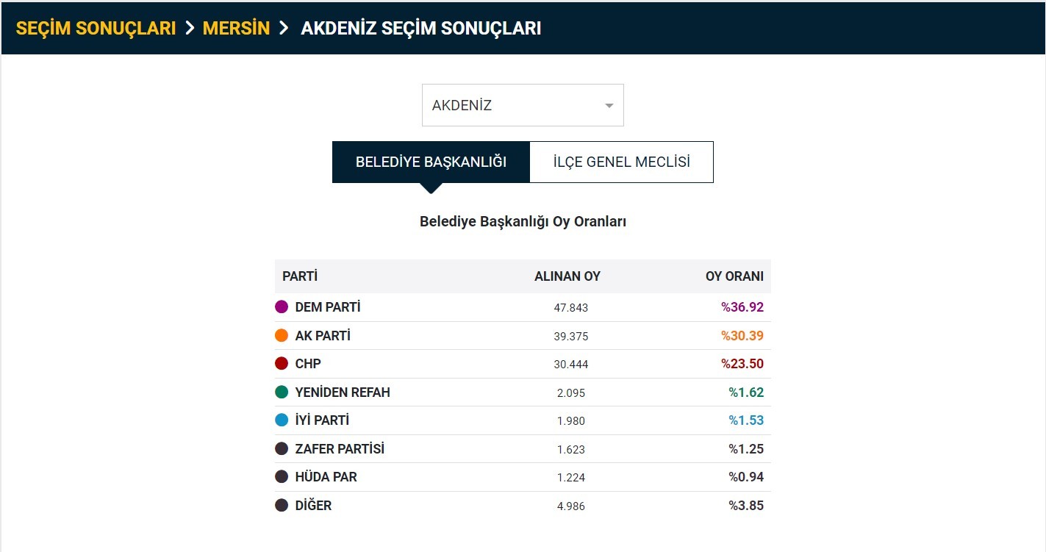Click the orange AK PARTİ color dot
The width and height of the screenshot is (1046, 552).
click(282, 335)
